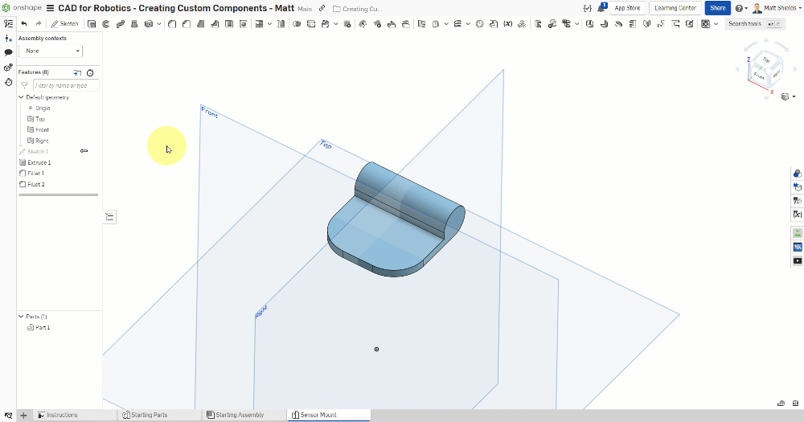
Task: Open the help menu dropdown
Action: [x=741, y=8]
